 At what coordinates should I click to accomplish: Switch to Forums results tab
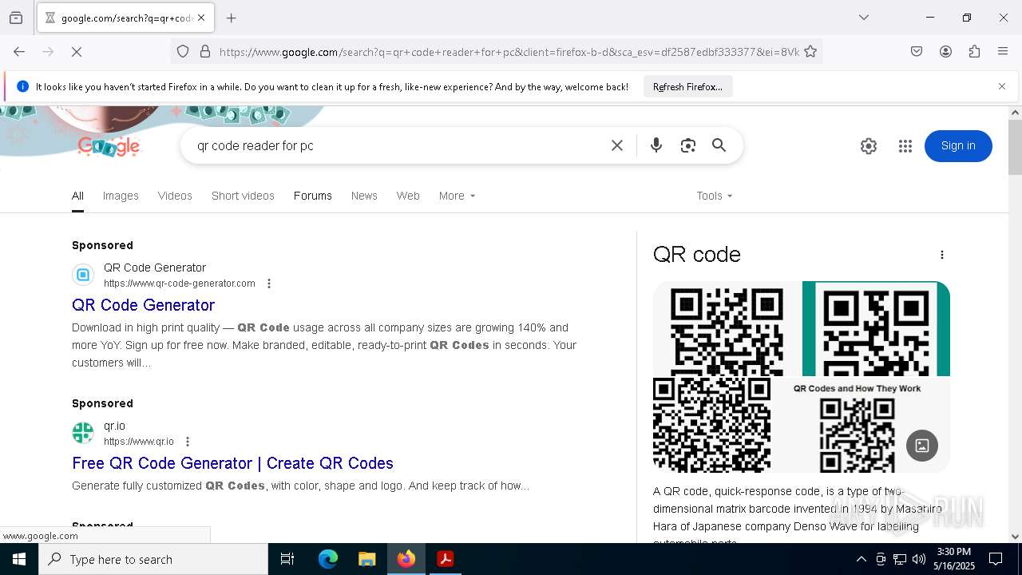click(312, 196)
